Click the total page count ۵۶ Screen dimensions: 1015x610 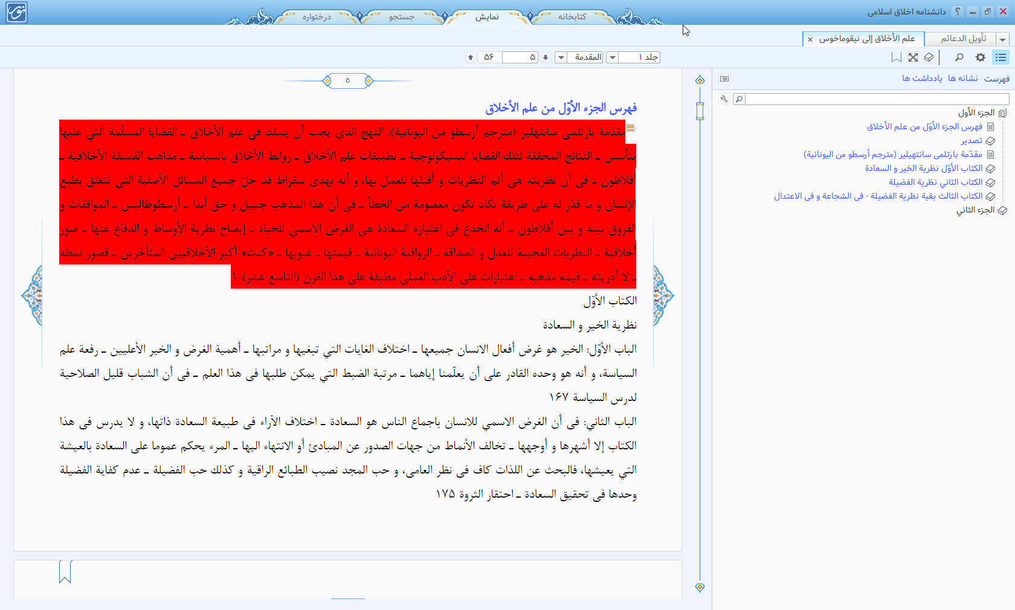pyautogui.click(x=489, y=57)
